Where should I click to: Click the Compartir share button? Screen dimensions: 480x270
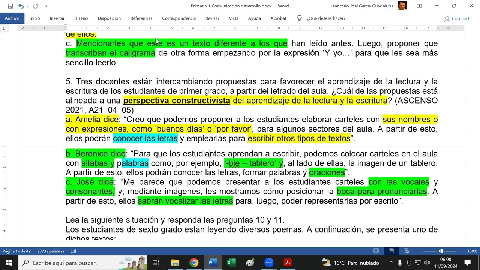click(458, 18)
